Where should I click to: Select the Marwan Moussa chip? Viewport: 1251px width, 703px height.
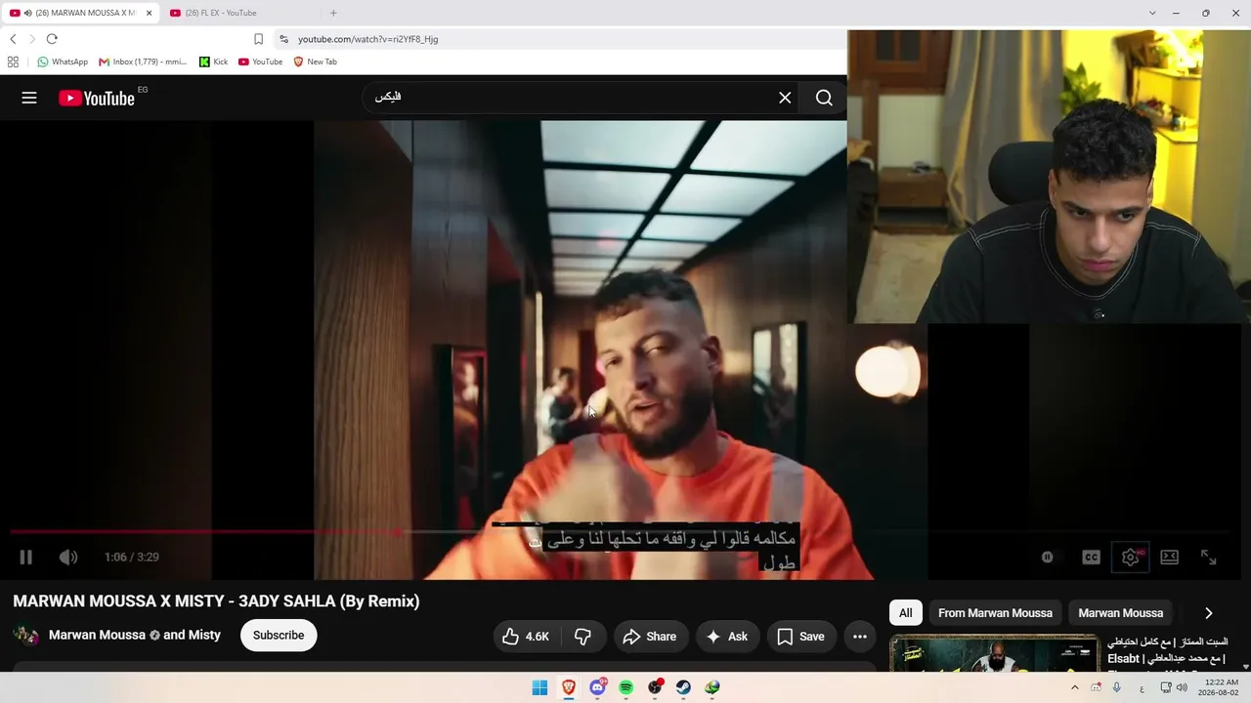[1121, 613]
